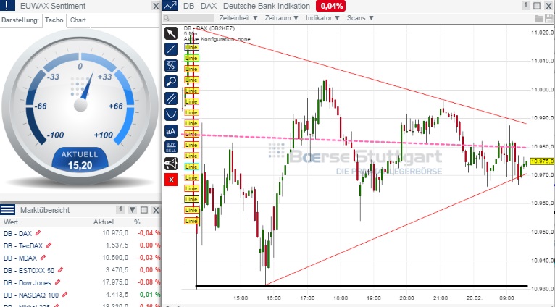Screen dimensions: 555x307
Task: Click in the chart symbol search field
Action: 189,18
